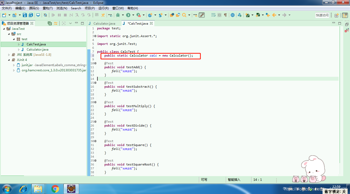Click the Open Web Browser globe icon
350x194 pixels.
pos(233,15)
